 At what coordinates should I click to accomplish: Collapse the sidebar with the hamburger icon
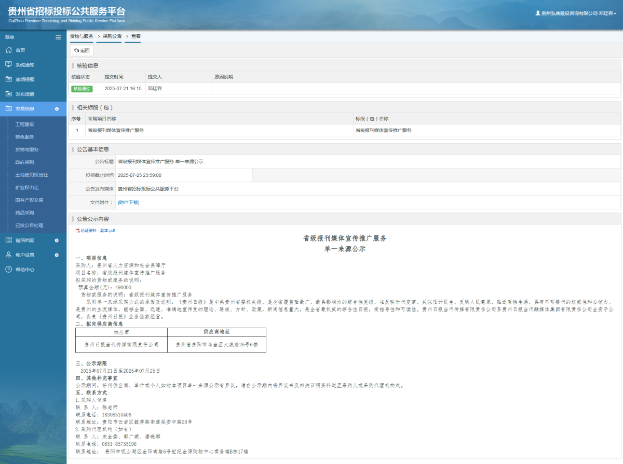(x=59, y=37)
